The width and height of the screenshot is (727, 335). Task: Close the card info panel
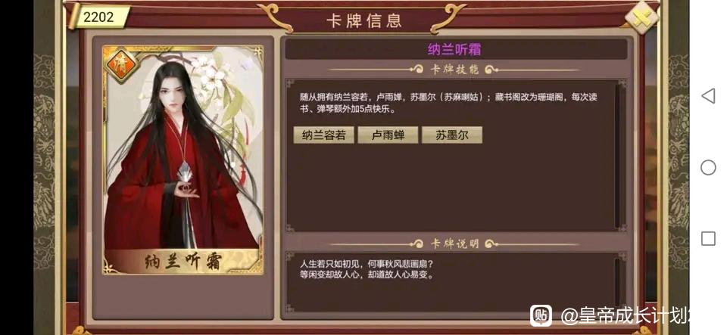pyautogui.click(x=642, y=17)
